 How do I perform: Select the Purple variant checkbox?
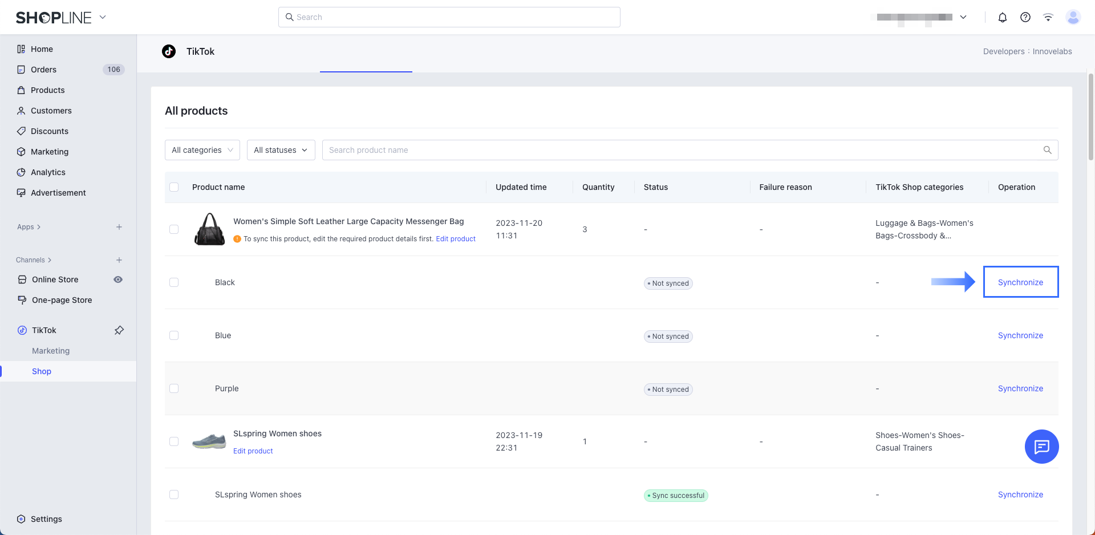pos(174,388)
